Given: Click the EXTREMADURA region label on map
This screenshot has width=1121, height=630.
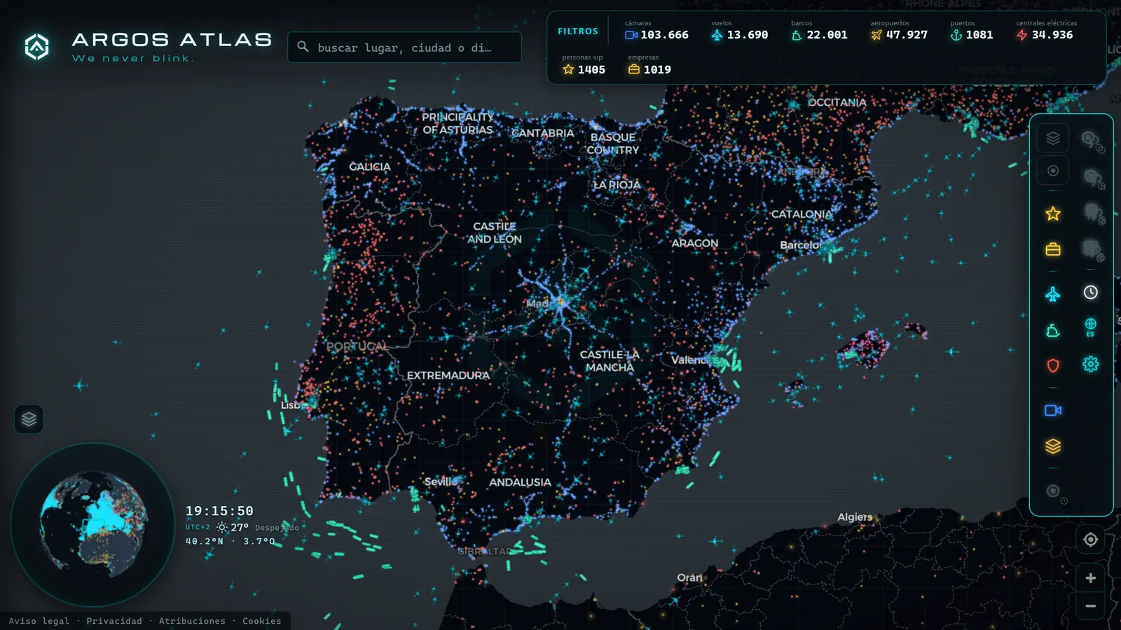Looking at the screenshot, I should tap(448, 376).
